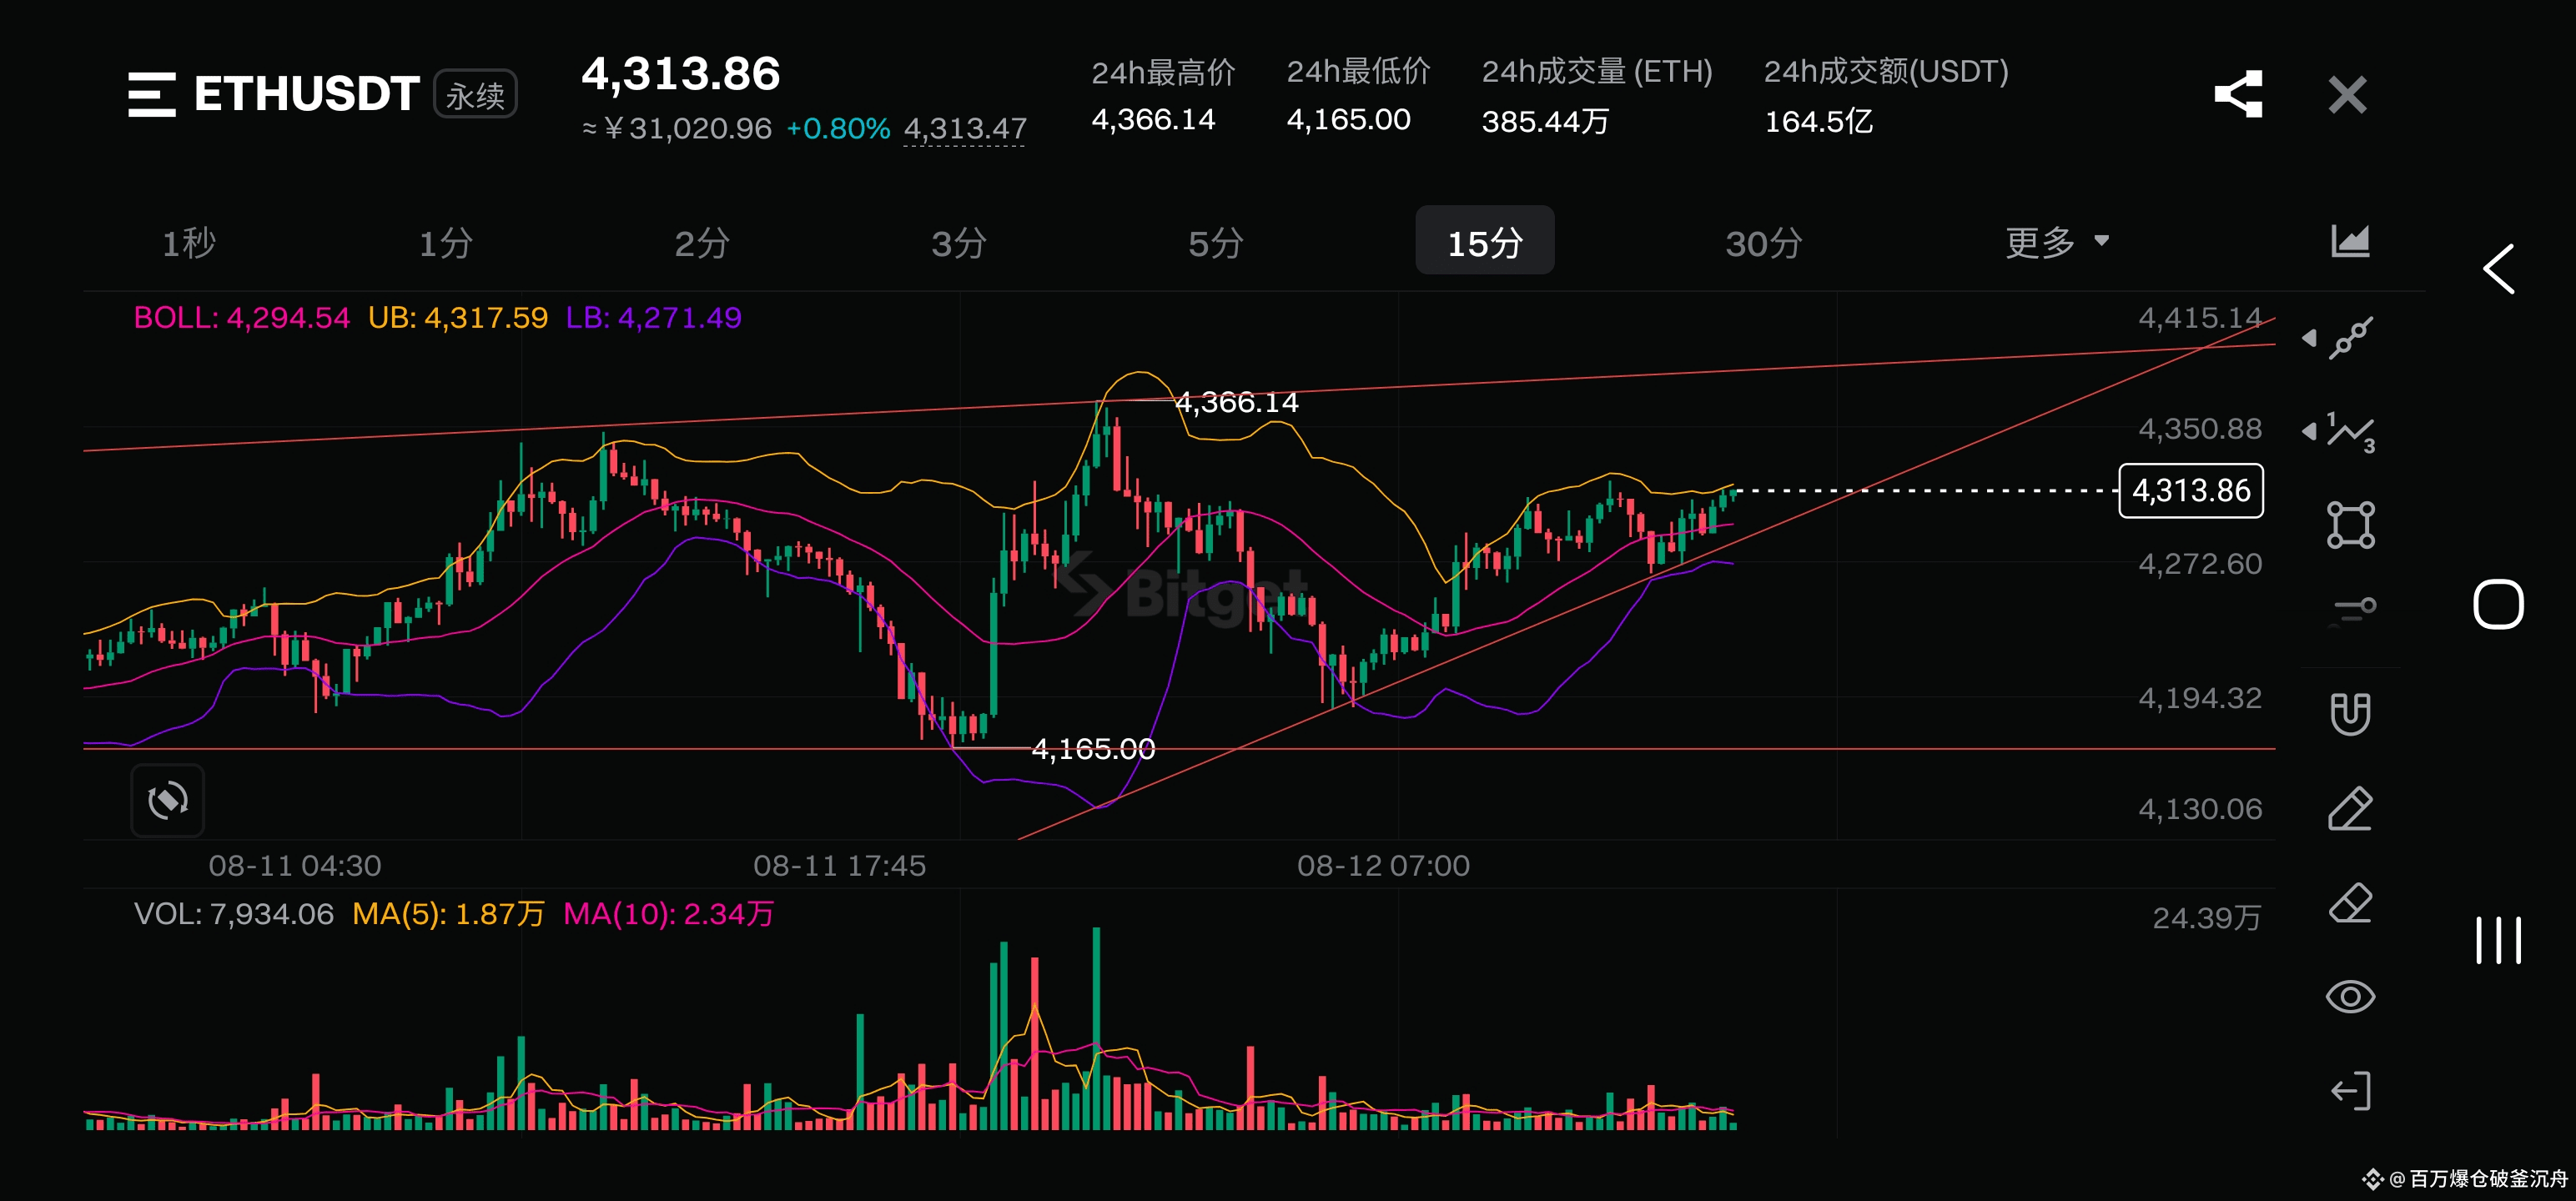2576x1201 pixels.
Task: Click the 4,313.47 mark price link
Action: pyautogui.click(x=964, y=129)
